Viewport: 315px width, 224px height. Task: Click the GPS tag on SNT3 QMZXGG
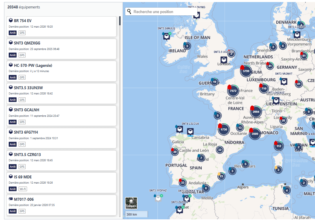[x=22, y=55]
